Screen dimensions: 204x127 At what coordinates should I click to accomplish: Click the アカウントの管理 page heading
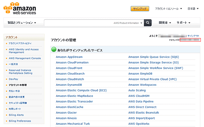click(63, 40)
